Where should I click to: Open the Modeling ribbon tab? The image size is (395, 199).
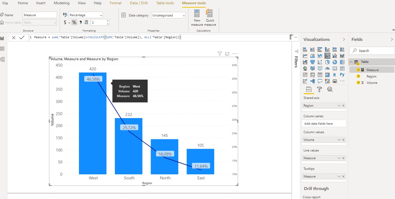tap(62, 3)
